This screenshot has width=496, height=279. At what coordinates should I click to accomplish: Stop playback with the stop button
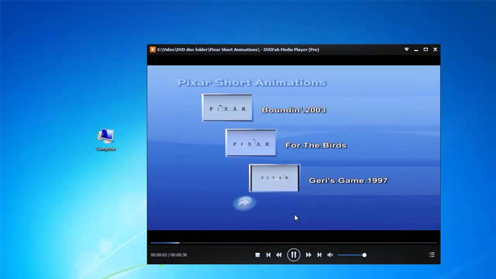coord(258,255)
